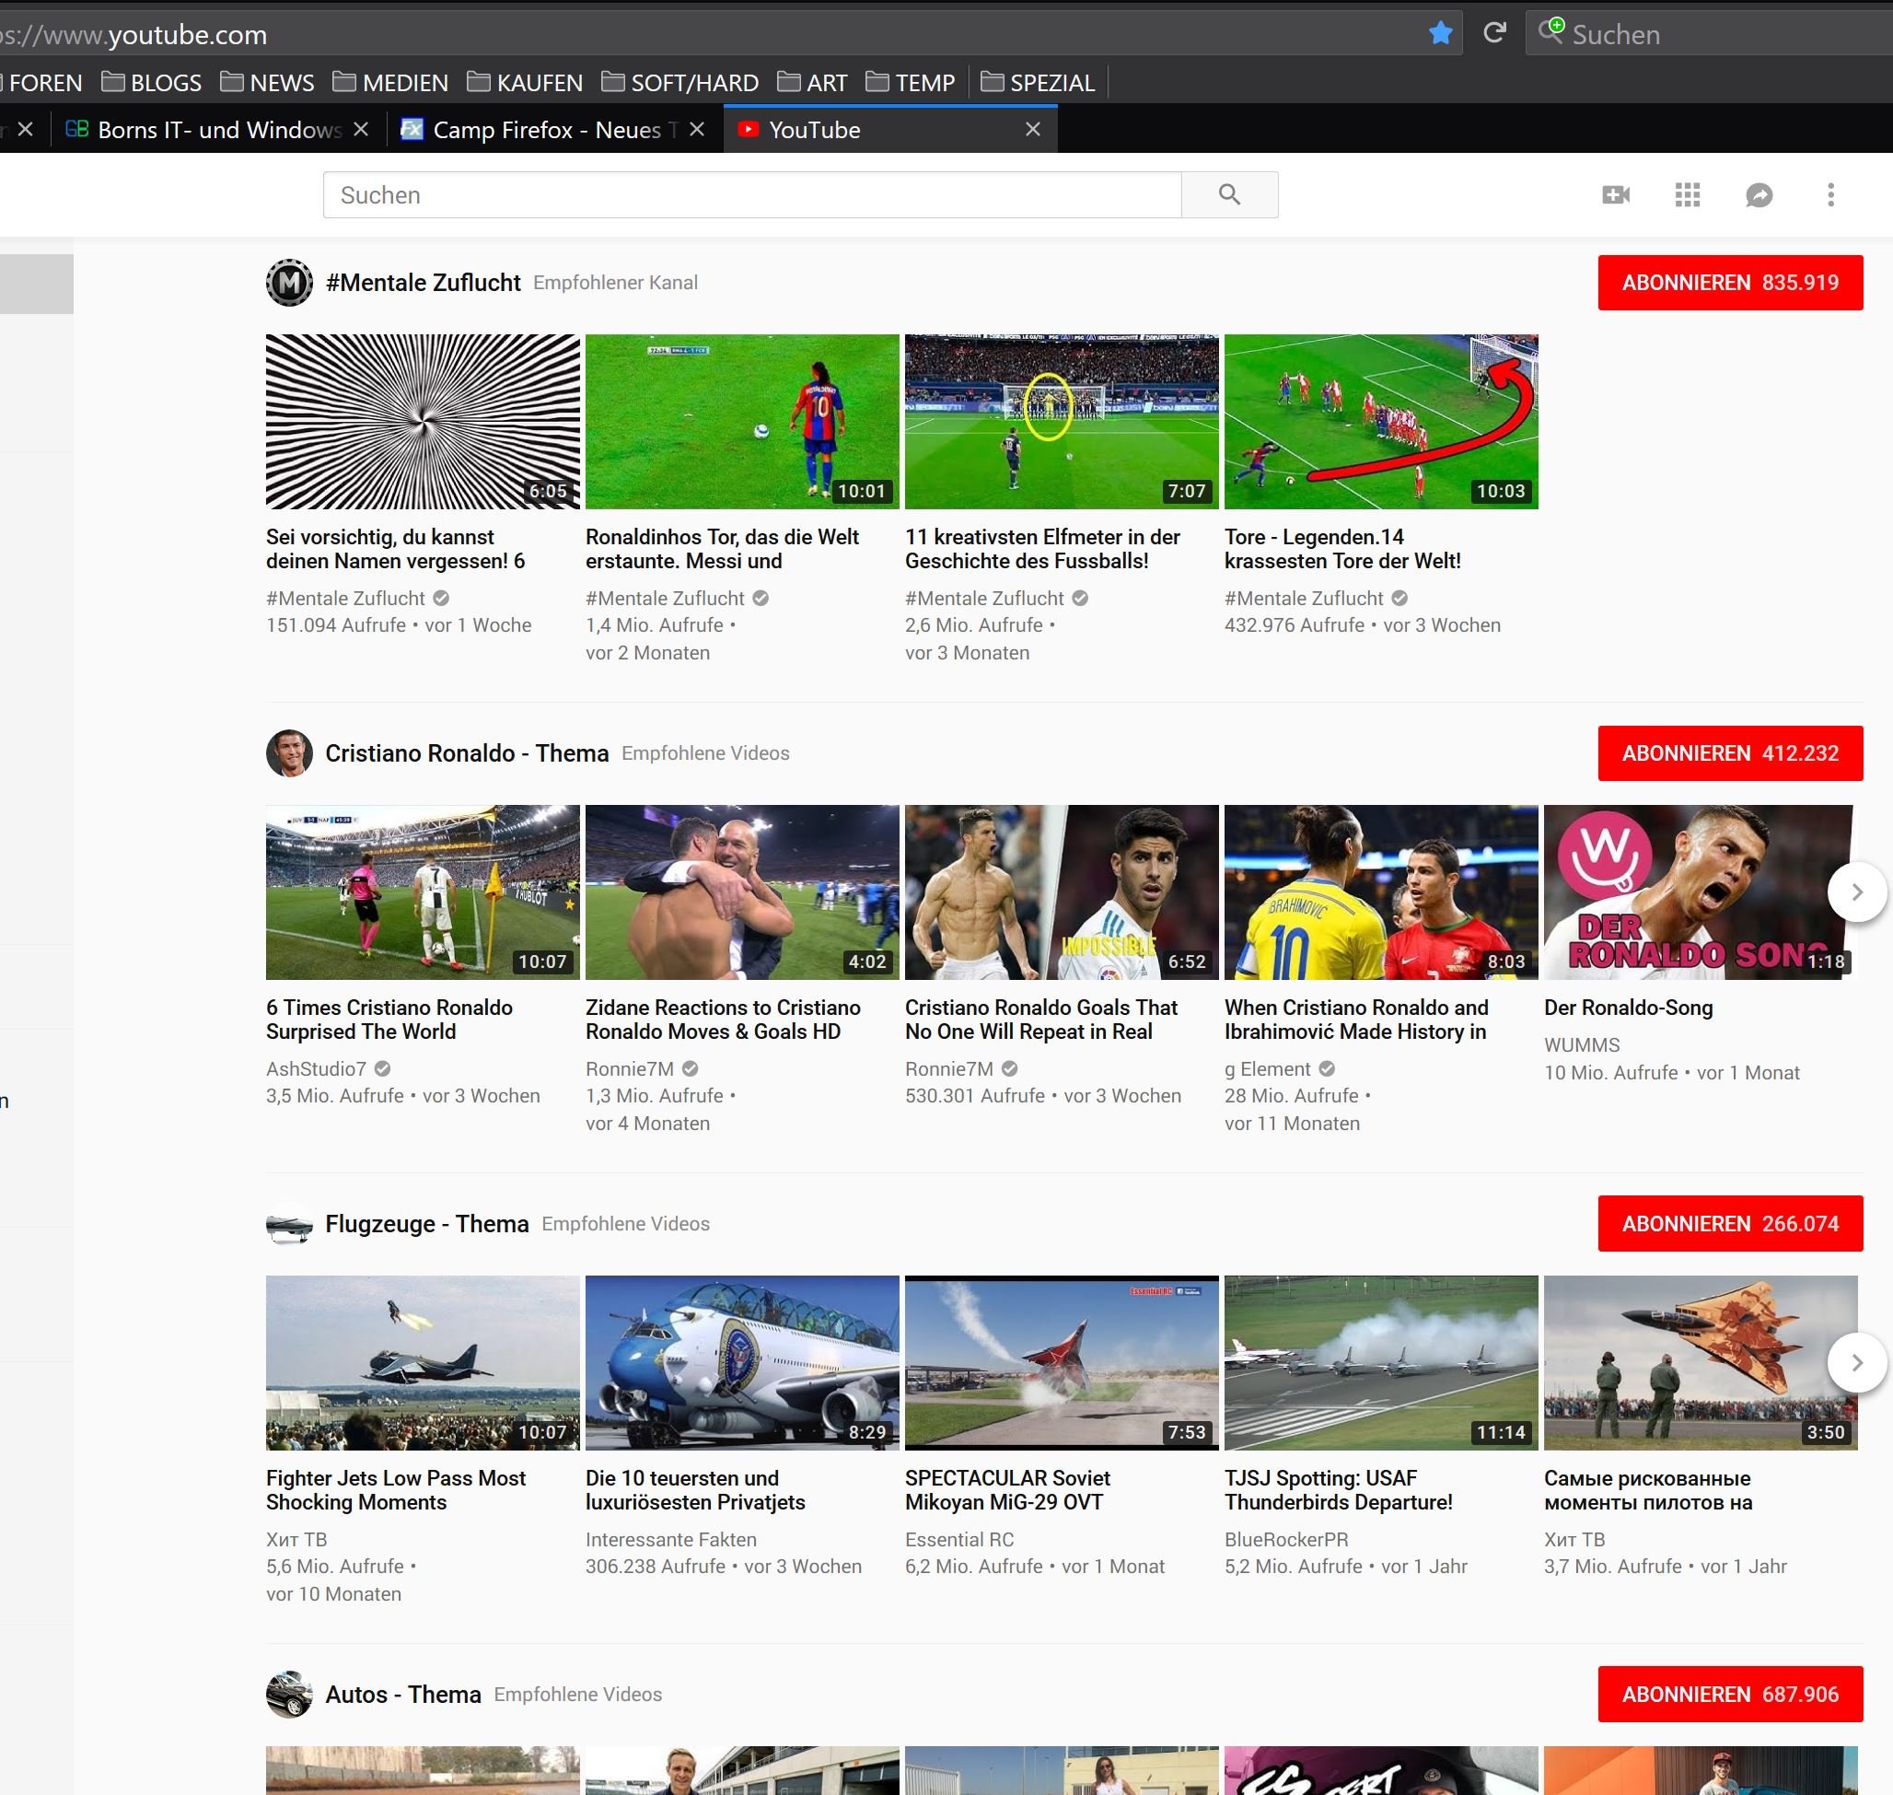
Task: Open the YouTube apps grid icon
Action: (x=1688, y=195)
